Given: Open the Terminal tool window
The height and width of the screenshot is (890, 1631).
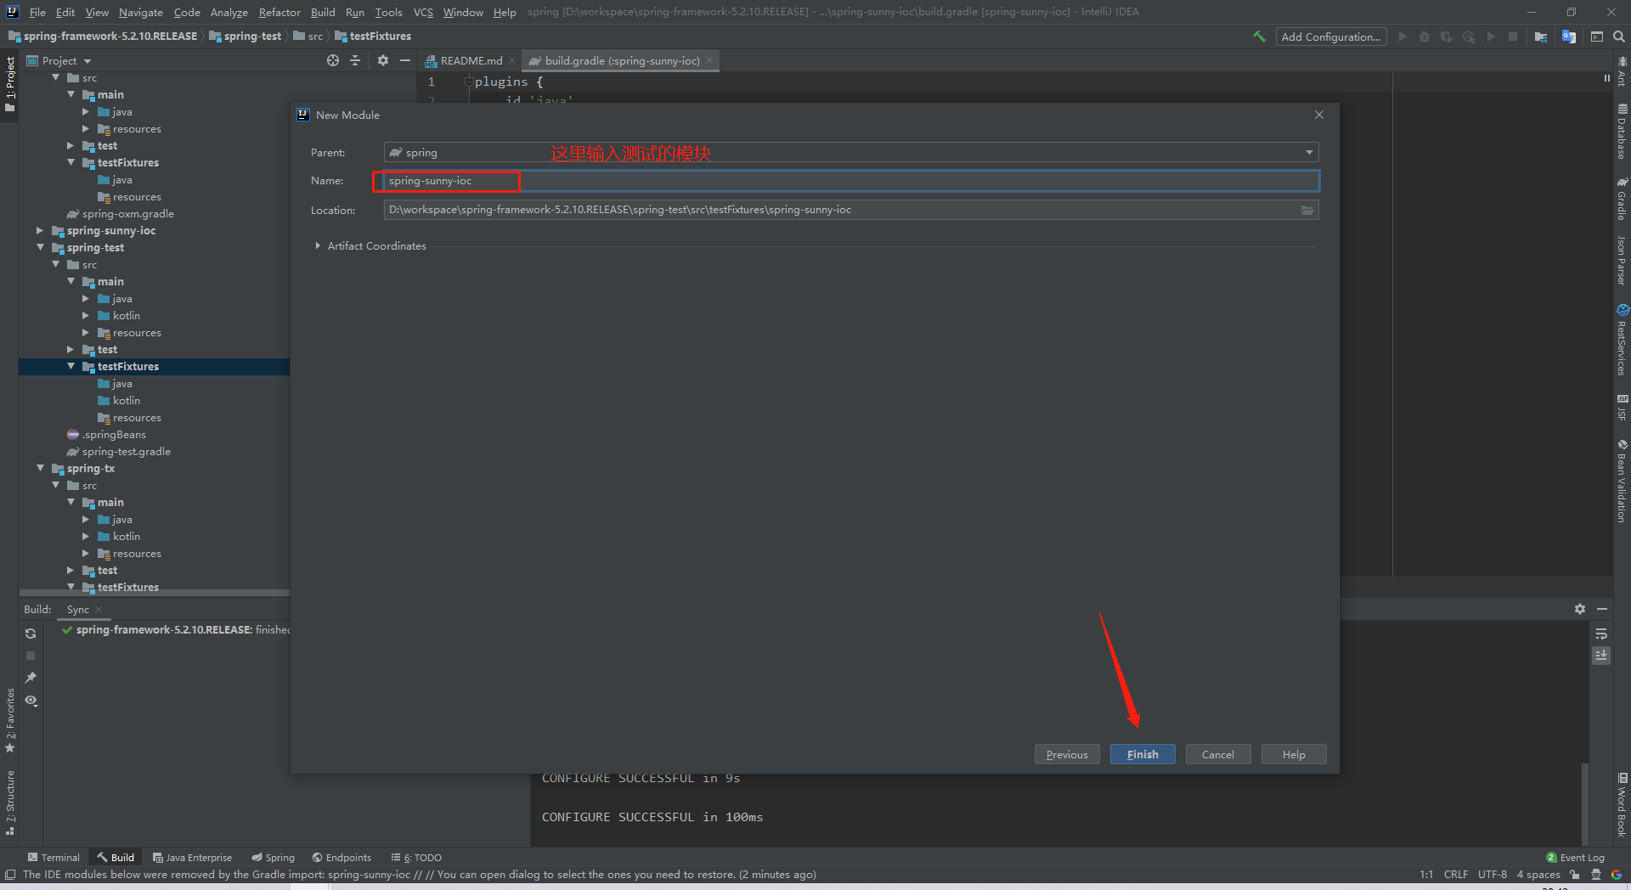Looking at the screenshot, I should [54, 857].
